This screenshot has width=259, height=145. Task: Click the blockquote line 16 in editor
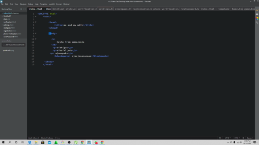pos(81,56)
